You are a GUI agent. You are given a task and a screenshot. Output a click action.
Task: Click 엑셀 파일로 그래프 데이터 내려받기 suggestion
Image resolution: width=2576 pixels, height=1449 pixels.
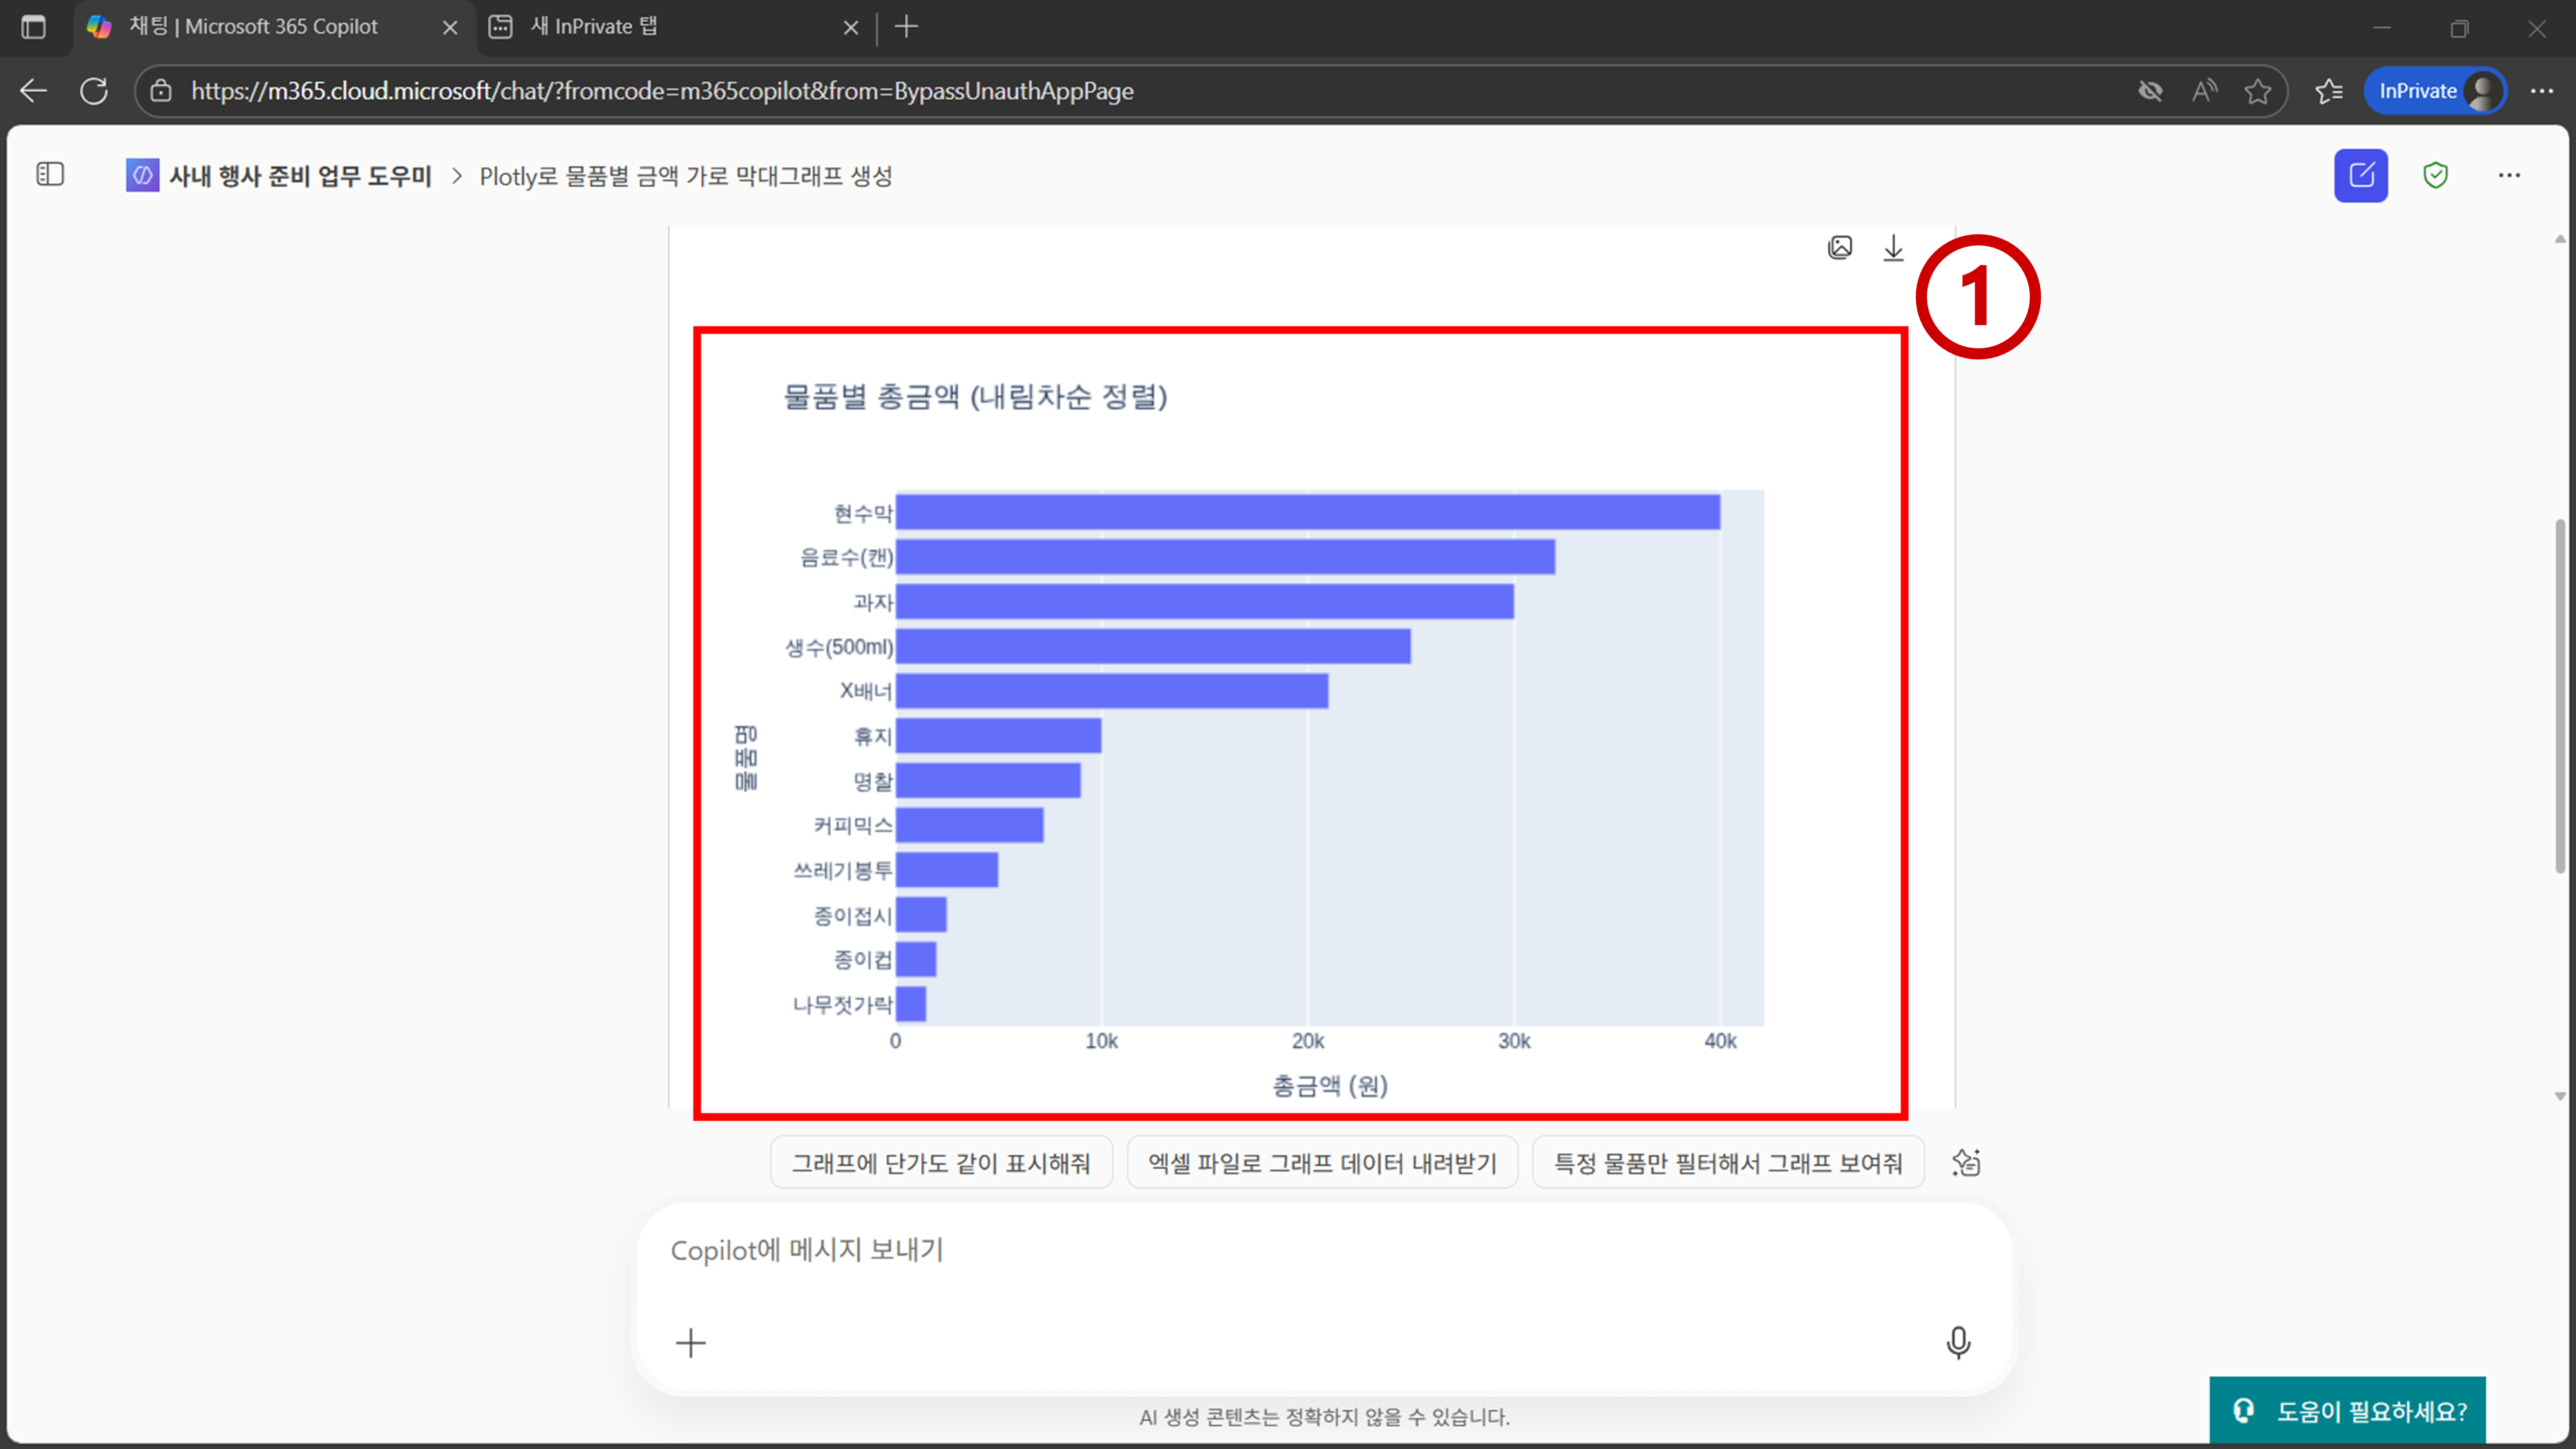(1321, 1163)
